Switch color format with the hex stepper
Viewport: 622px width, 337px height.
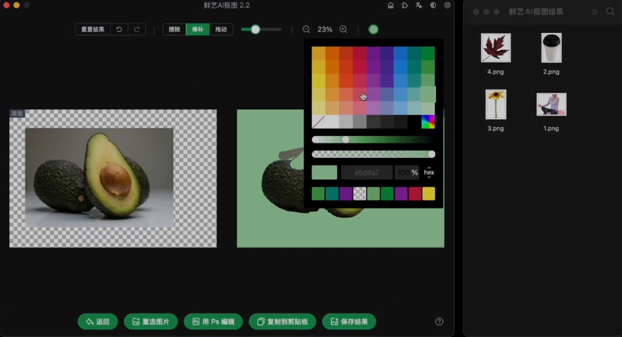[429, 172]
